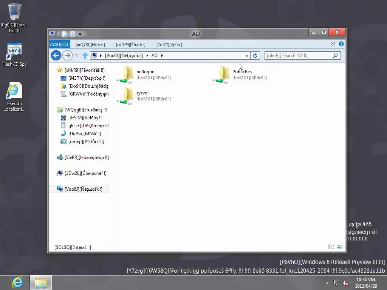Open the File ribbon tab
387x290 pixels.
pyautogui.click(x=59, y=45)
